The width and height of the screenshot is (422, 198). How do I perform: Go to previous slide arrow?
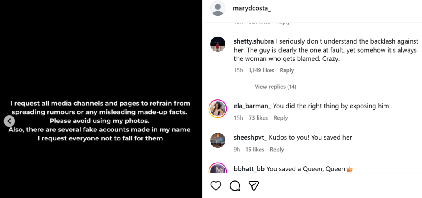pyautogui.click(x=9, y=121)
